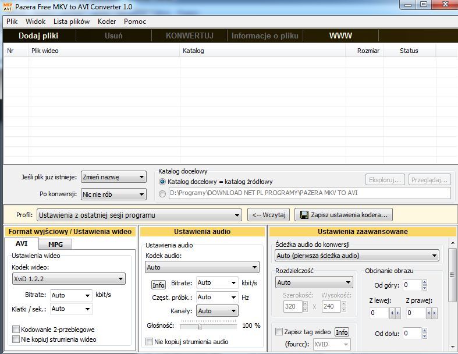Click the Szerokość width field
This screenshot has width=458, height=354.
[x=293, y=306]
